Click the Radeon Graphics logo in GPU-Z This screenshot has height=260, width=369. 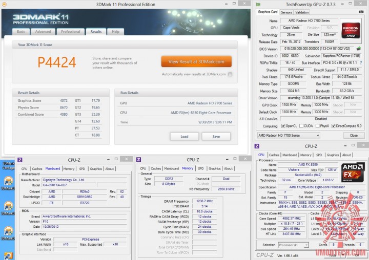351,30
